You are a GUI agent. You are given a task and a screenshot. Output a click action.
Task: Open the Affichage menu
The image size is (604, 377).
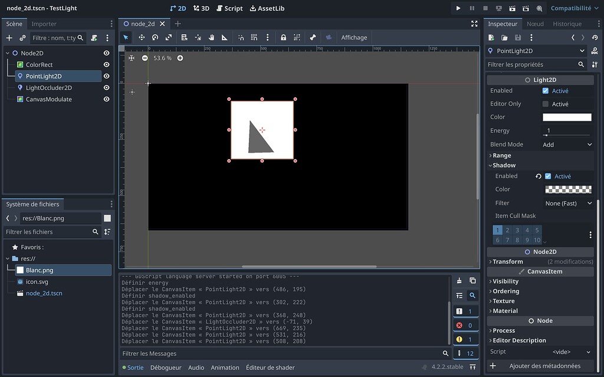point(354,37)
